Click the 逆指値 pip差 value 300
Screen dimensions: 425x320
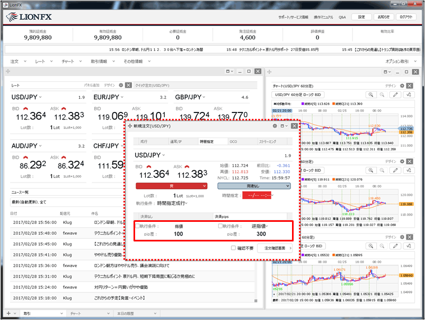[x=261, y=234]
